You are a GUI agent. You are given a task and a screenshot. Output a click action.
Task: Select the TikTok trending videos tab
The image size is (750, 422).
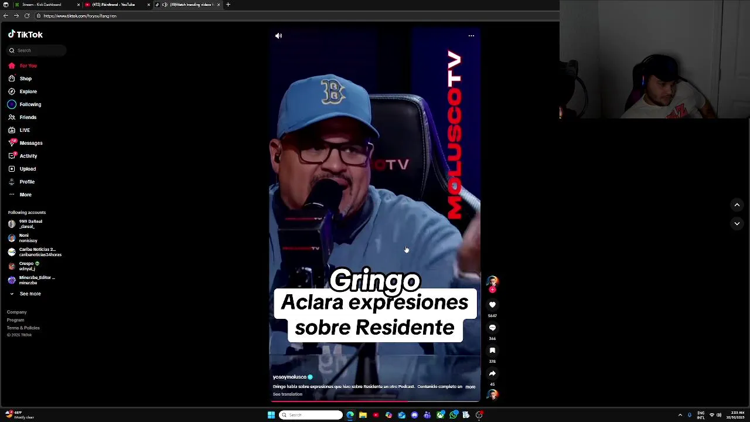[x=187, y=5]
